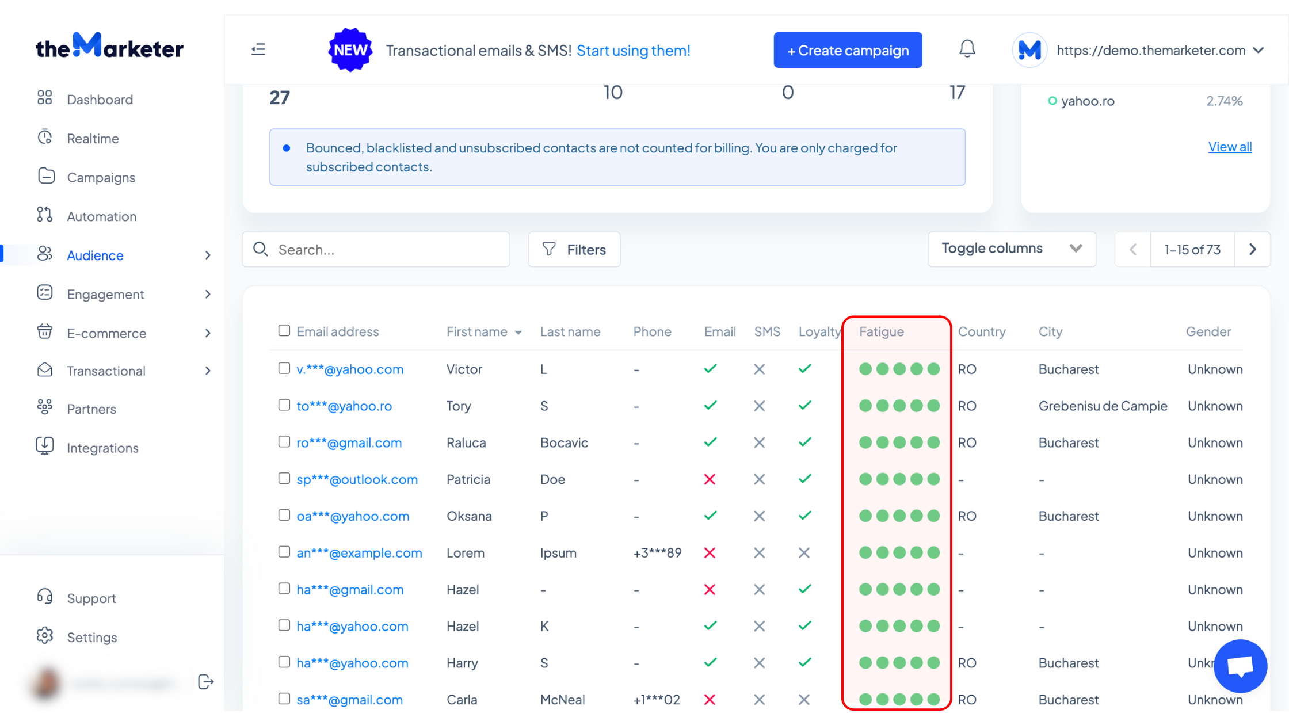Screen dimensions: 1289x725
Task: Check the ha***@gmail.com row checkbox
Action: pyautogui.click(x=284, y=588)
